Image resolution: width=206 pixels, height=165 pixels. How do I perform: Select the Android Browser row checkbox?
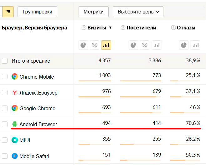point(5,124)
